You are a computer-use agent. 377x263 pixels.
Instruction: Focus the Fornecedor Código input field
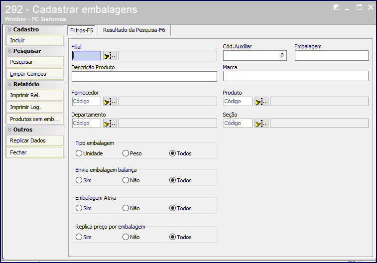87,102
